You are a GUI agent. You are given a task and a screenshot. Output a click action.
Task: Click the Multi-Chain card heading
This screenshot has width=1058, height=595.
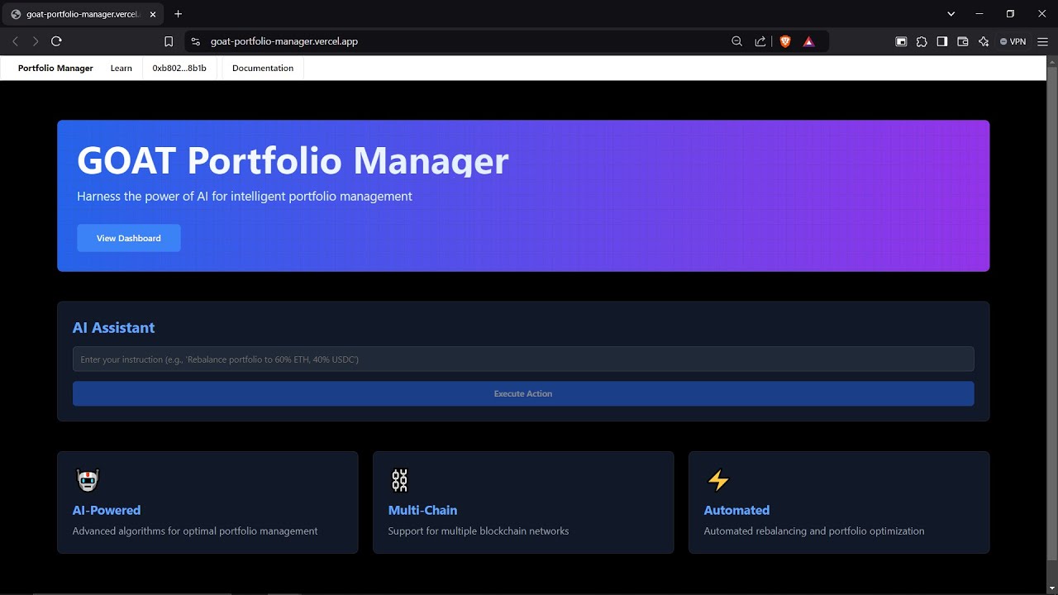pyautogui.click(x=422, y=511)
